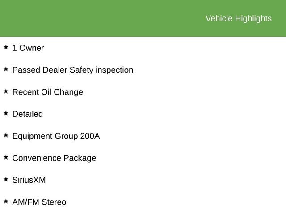Click the star bullet beside Detailed
This screenshot has width=286, height=214.
[x=6, y=113]
